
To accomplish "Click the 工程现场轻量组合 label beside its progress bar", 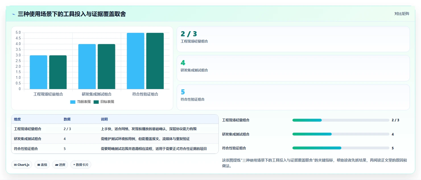I will (236, 120).
